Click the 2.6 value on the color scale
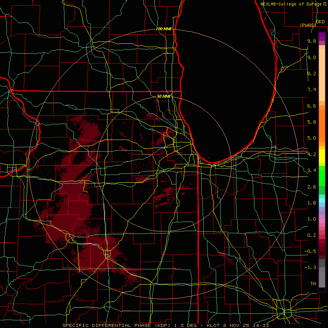 [x=312, y=187]
